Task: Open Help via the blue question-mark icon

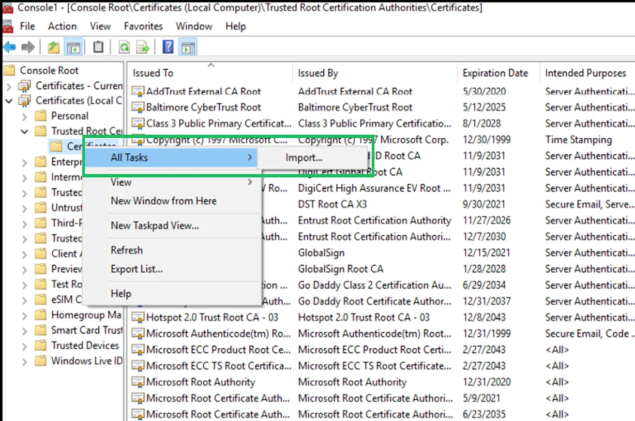Action: pos(168,47)
